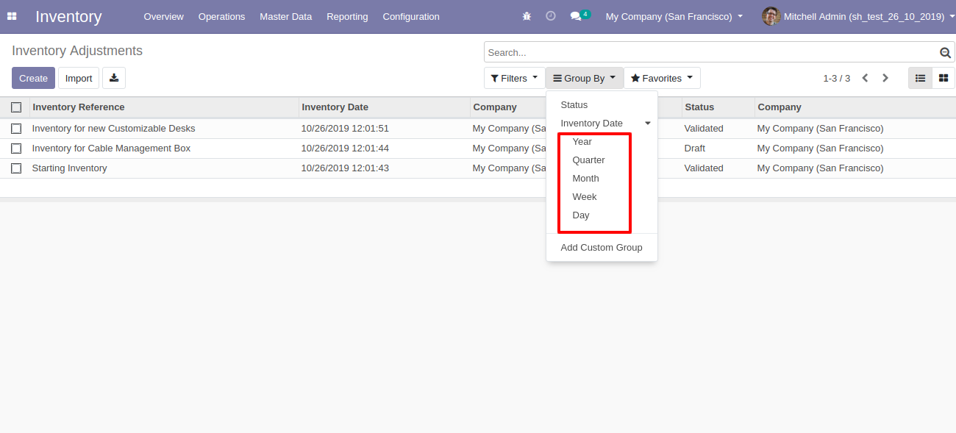Viewport: 956px width, 433px height.
Task: Open Inventory for new Customizable Desks record
Action: pyautogui.click(x=113, y=129)
